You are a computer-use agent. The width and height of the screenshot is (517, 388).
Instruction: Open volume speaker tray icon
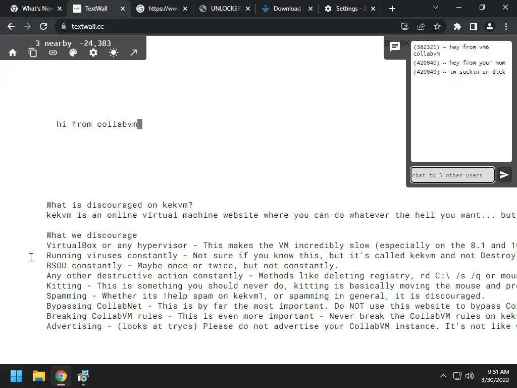(469, 376)
